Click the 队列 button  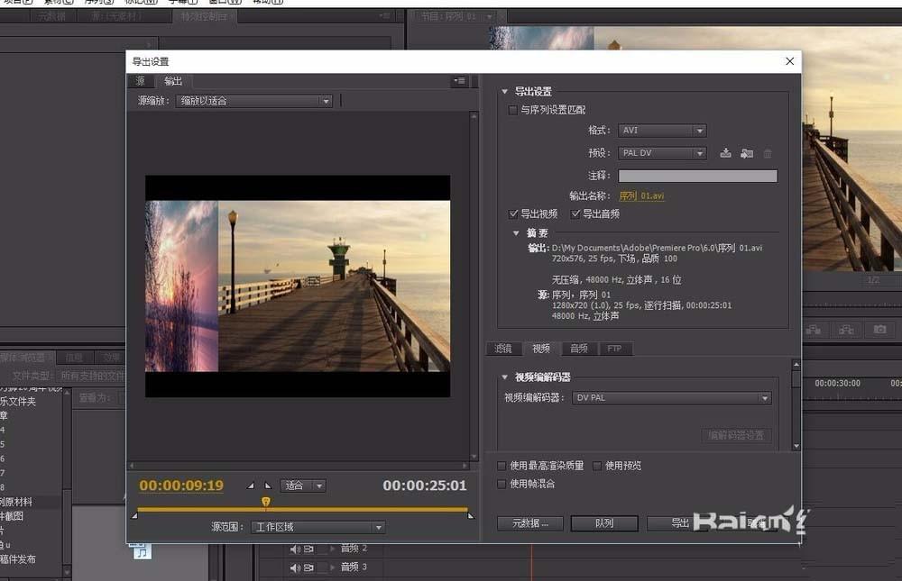click(604, 522)
